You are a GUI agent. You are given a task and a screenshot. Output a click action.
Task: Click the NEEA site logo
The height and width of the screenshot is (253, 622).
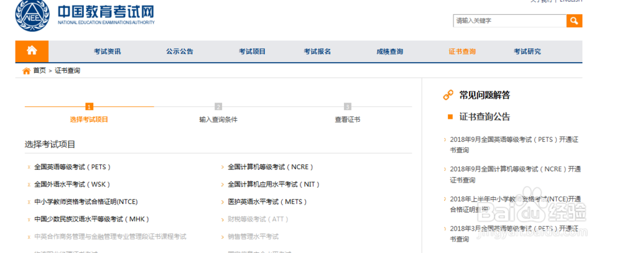[32, 16]
